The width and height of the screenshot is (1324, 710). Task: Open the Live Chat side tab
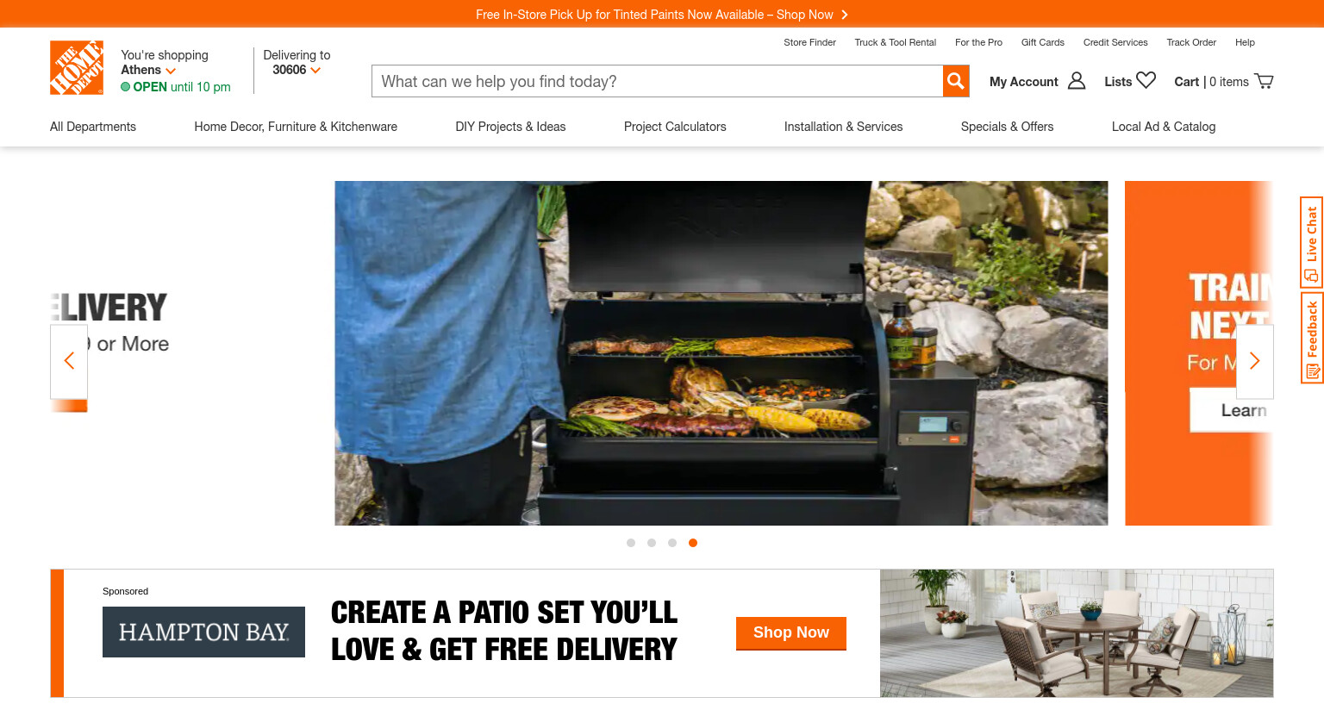tap(1312, 242)
